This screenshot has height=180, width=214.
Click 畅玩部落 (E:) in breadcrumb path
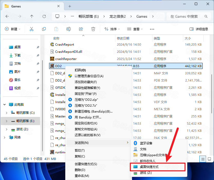89,16
